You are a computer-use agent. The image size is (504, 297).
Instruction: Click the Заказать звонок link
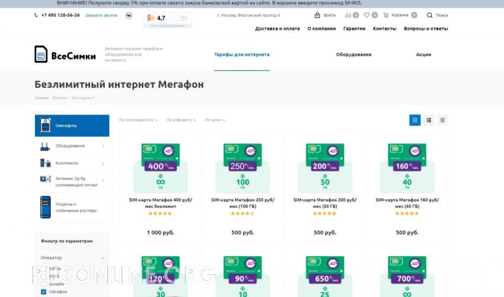pos(101,15)
